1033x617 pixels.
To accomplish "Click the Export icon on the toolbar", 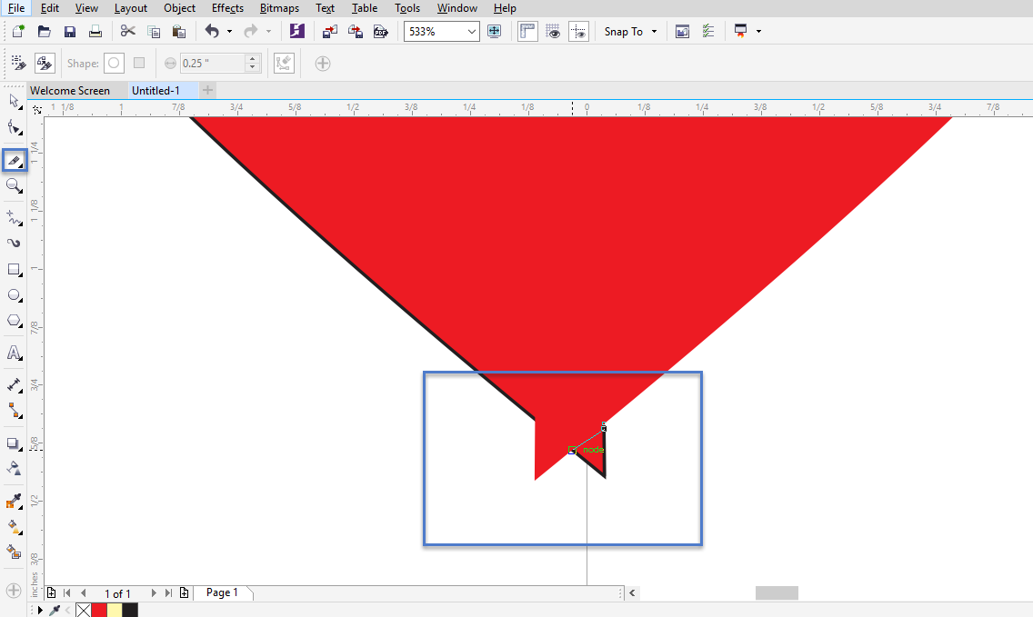I will [x=355, y=31].
